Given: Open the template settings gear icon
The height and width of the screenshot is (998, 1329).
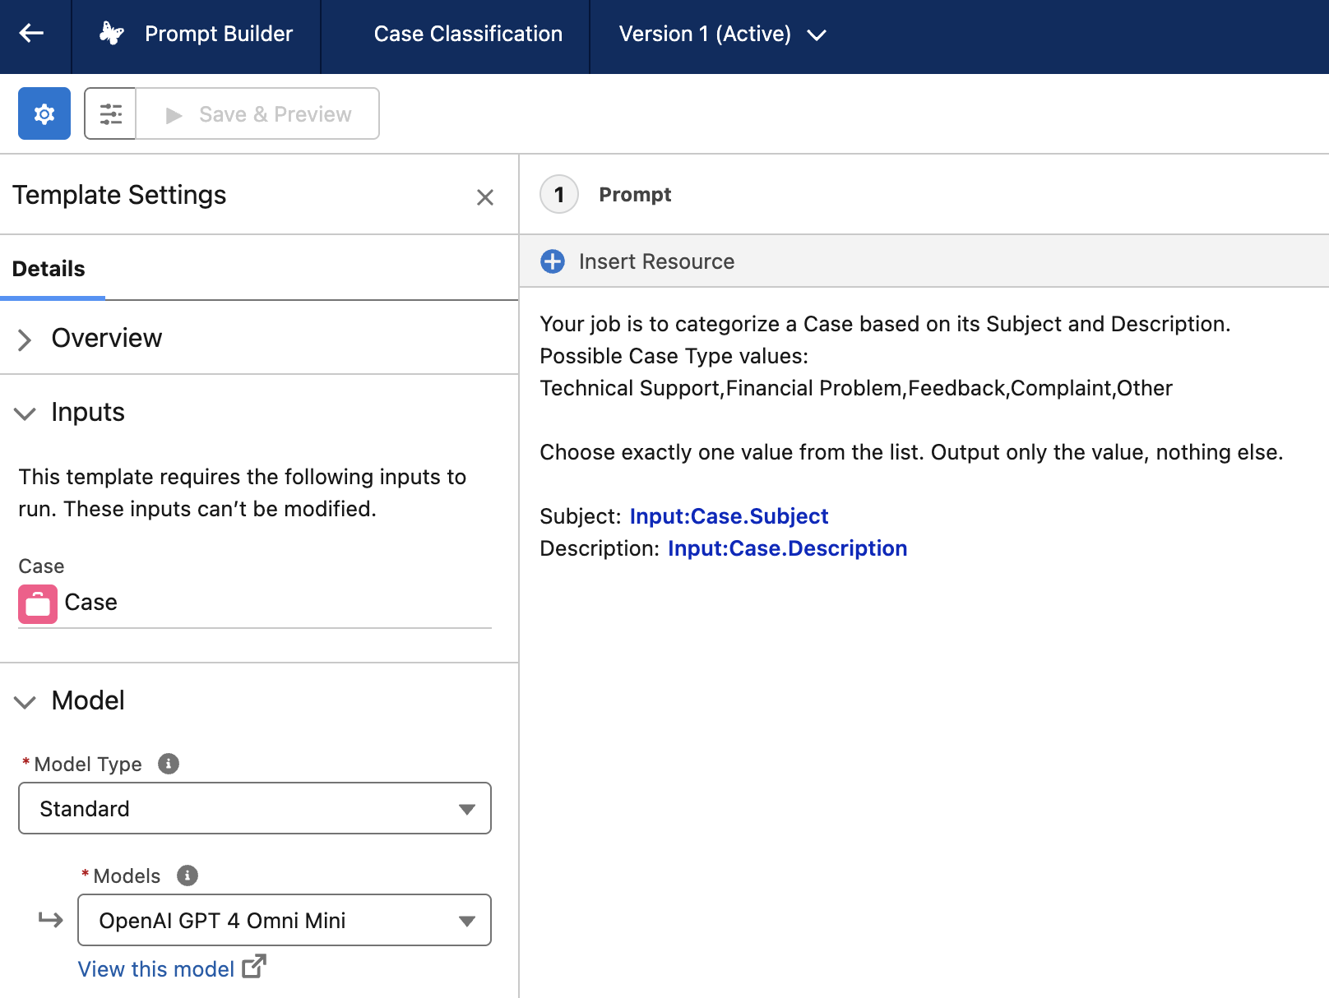Looking at the screenshot, I should [44, 113].
